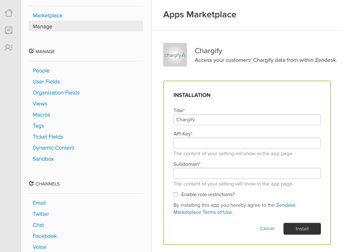The height and width of the screenshot is (252, 343).
Task: Go to People settings
Action: coord(41,70)
